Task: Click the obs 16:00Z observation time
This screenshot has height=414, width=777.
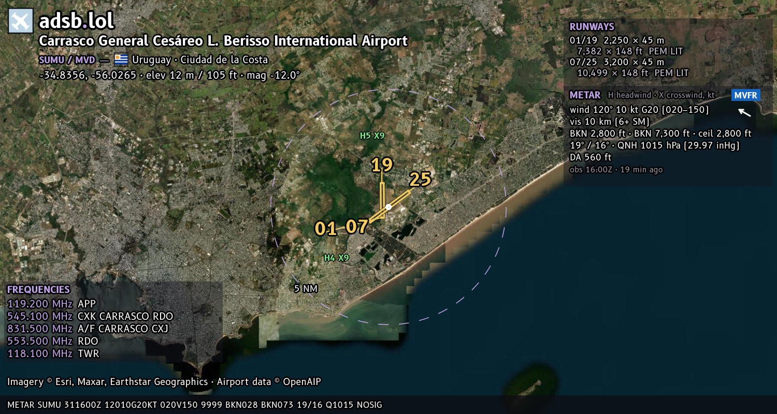Action: coord(616,170)
